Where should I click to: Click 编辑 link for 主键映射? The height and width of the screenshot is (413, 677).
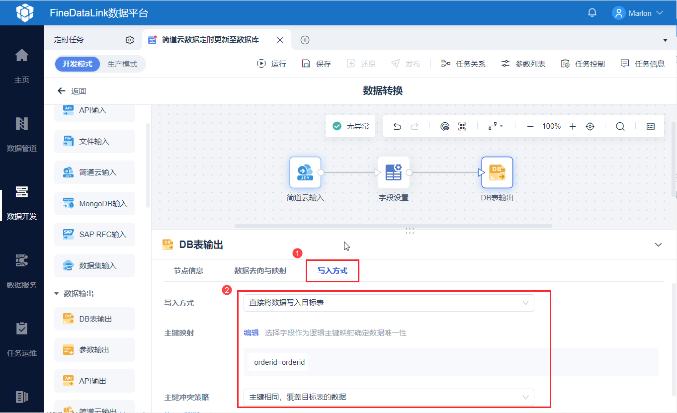251,333
